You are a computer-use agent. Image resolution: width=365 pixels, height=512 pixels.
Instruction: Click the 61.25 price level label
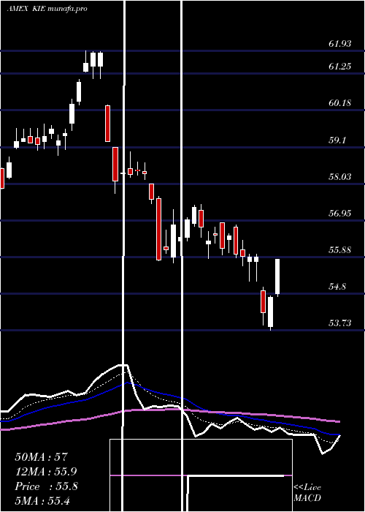pyautogui.click(x=340, y=67)
